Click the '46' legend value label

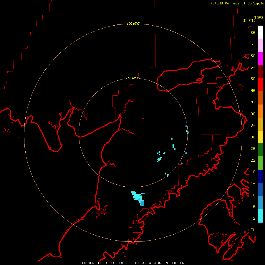pos(253,90)
